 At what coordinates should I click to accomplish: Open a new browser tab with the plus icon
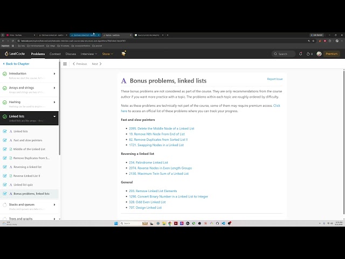click(168, 35)
